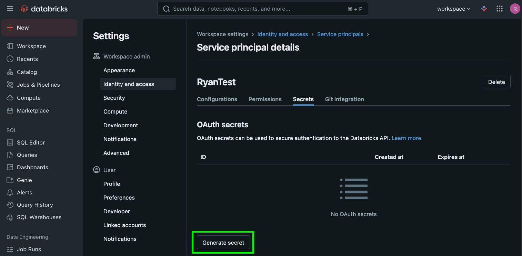Click the user avatar R
Viewport: 522px width, 256px height.
click(x=515, y=9)
